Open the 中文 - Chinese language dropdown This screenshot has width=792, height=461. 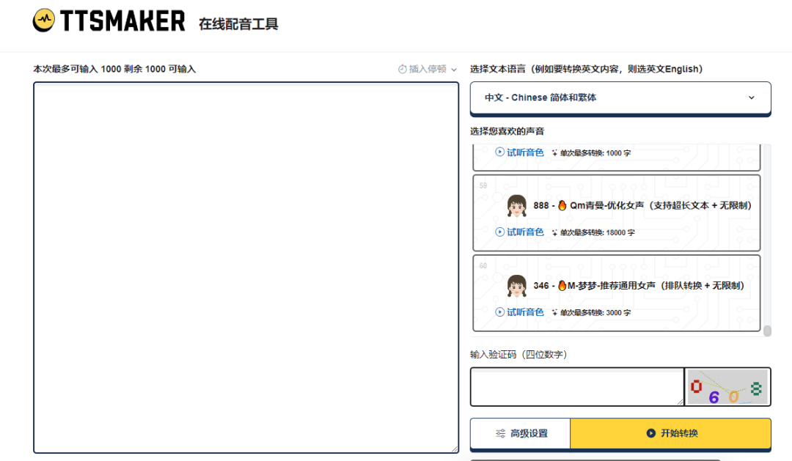(620, 97)
